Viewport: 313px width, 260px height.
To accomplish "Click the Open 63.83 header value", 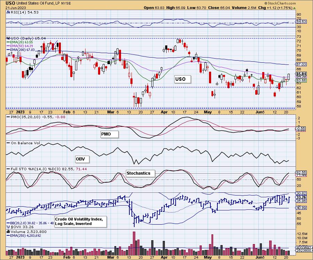I will (154, 8).
